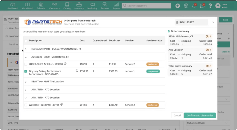
Task: Click the $359.99 cost of Odyssey Battery
Action: click(84, 71)
